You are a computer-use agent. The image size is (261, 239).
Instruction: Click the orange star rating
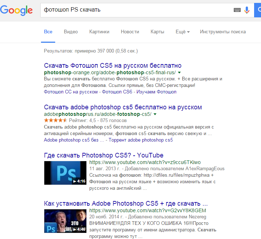56,120
